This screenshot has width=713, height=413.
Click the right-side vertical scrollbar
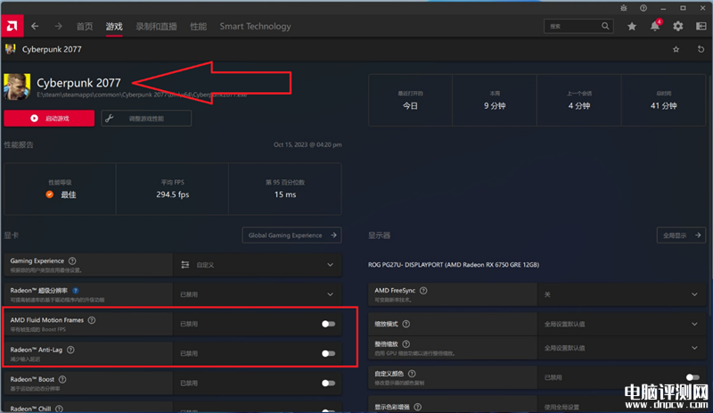coord(709,196)
